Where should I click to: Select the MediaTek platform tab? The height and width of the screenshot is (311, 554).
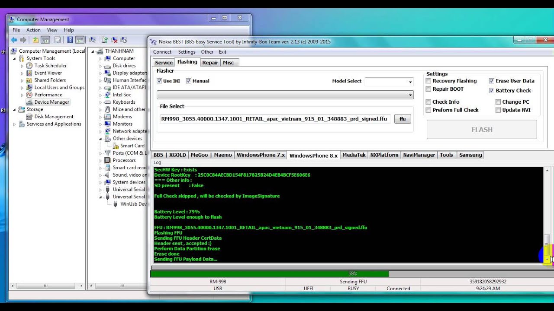[x=354, y=155]
